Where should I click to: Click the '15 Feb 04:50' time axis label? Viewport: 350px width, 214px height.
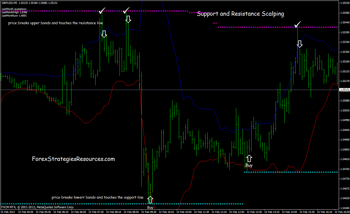point(26,212)
